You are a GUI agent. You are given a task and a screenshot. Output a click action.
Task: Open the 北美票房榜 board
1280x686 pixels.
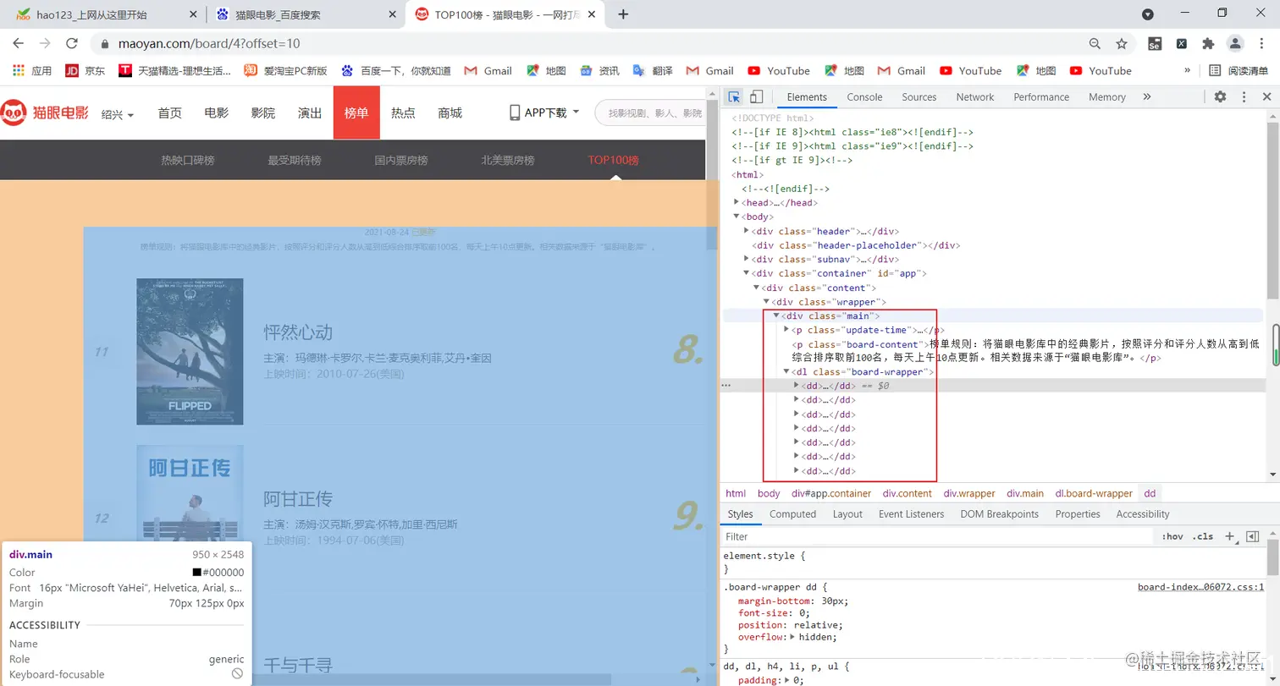pyautogui.click(x=508, y=160)
